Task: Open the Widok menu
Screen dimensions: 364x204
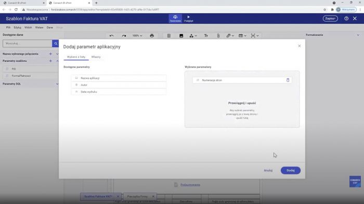Action: coord(28,28)
